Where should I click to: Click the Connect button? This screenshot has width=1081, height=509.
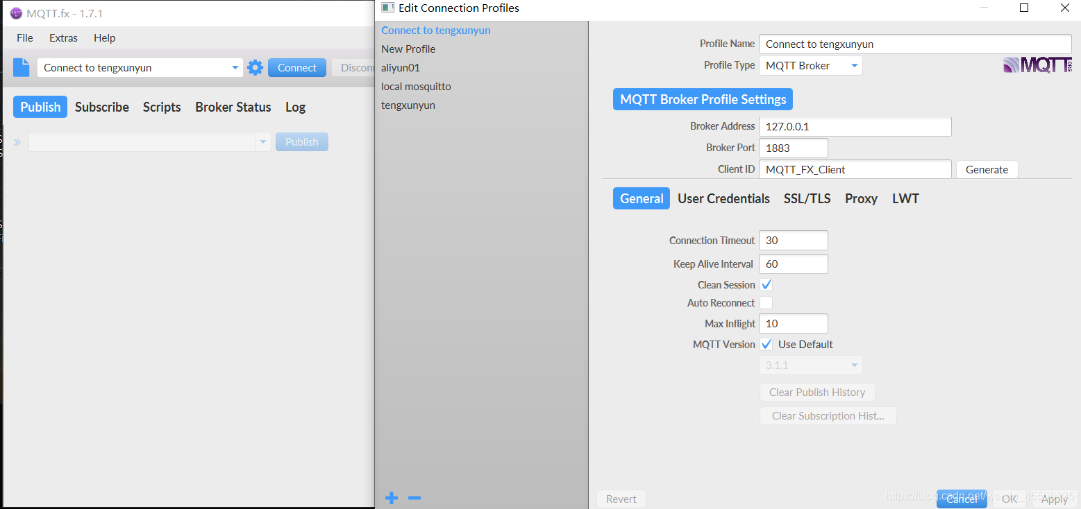point(297,67)
